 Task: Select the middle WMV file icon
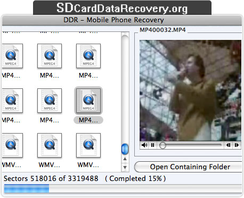pyautogui.click(x=50, y=145)
